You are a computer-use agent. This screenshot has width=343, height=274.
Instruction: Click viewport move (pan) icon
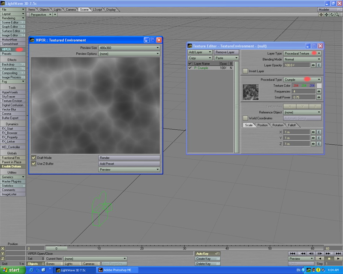point(326,15)
